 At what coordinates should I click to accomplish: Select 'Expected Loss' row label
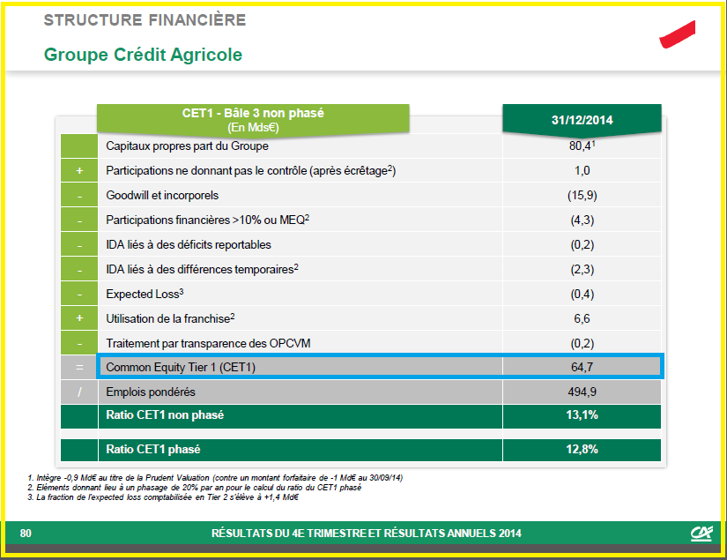pos(145,294)
